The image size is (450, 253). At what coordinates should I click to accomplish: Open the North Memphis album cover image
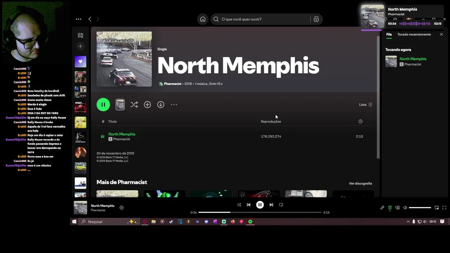[124, 59]
